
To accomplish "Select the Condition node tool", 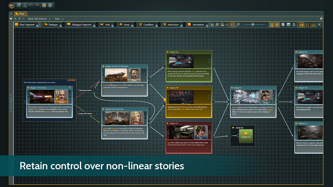I will tap(148, 24).
